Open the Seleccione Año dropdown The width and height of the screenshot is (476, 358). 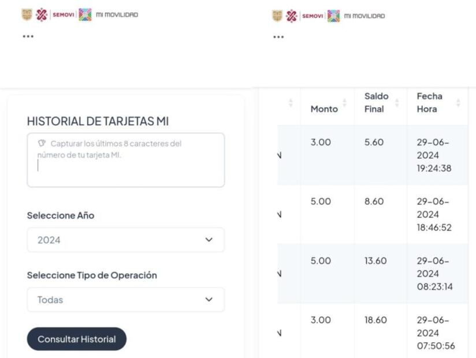click(x=125, y=240)
